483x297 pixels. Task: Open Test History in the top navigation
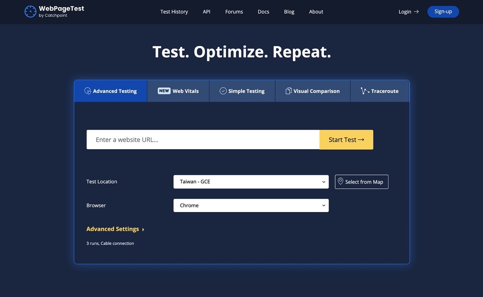coord(174,12)
